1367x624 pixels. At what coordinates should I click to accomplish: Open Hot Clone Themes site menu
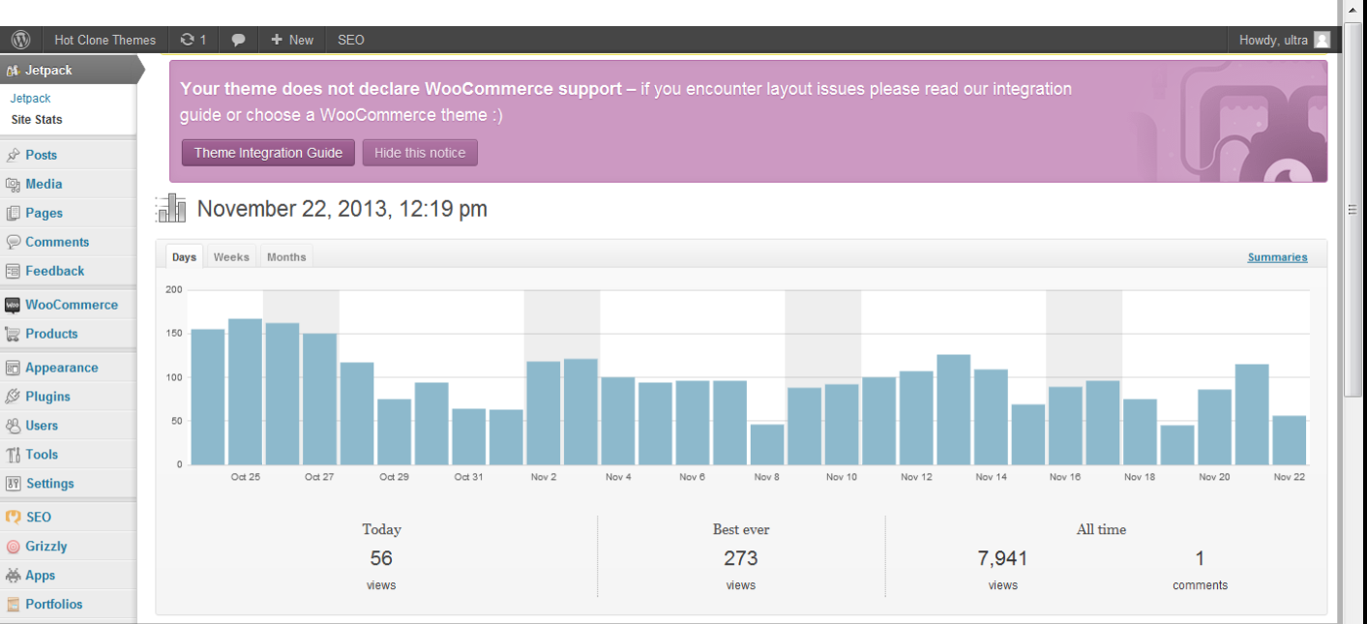[x=104, y=40]
